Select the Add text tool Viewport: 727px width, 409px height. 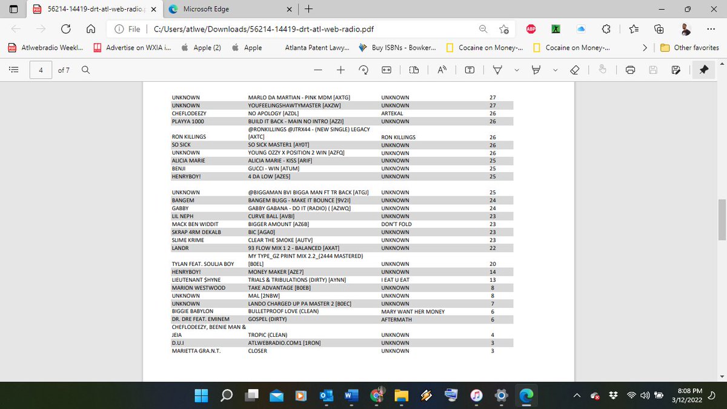click(x=470, y=70)
